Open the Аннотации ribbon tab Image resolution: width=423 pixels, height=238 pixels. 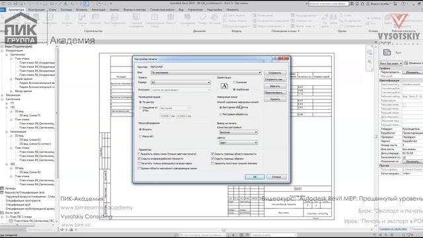point(98,10)
